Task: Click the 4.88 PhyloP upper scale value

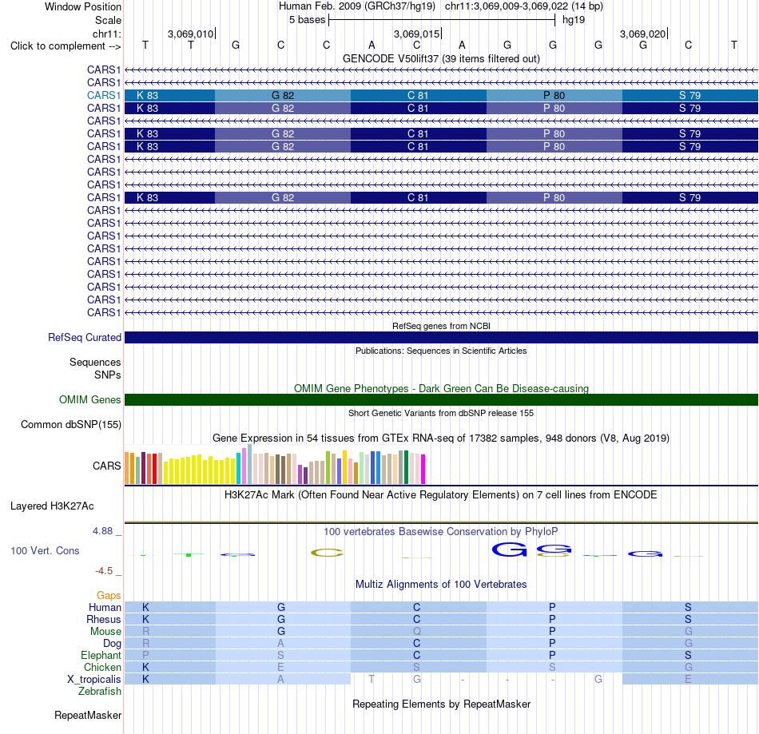Action: pyautogui.click(x=102, y=531)
